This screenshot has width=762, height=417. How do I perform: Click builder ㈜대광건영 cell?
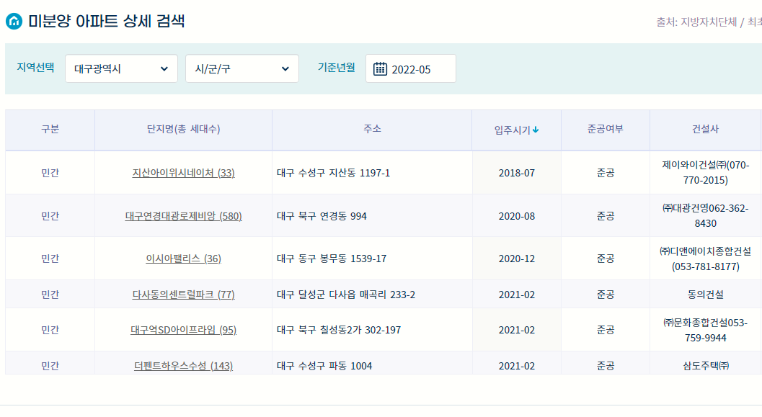pyautogui.click(x=705, y=216)
